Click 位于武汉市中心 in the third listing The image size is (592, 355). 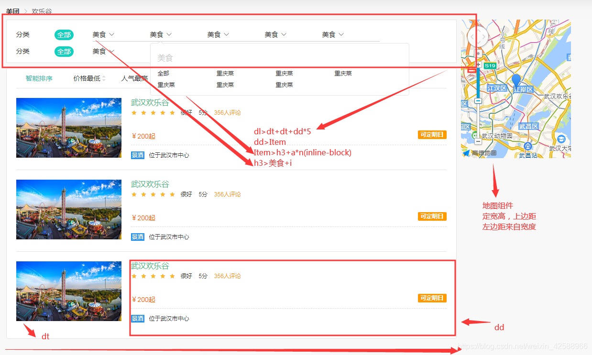(x=169, y=319)
